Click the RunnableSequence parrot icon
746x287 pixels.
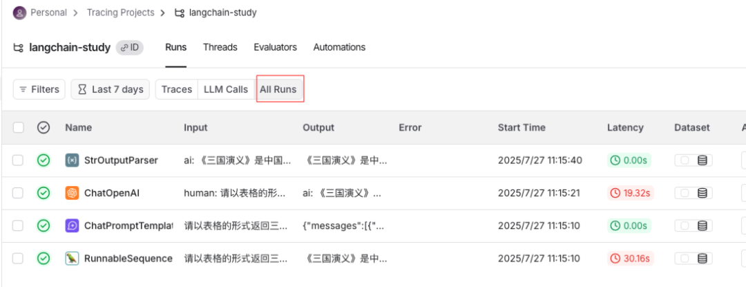[x=72, y=259]
